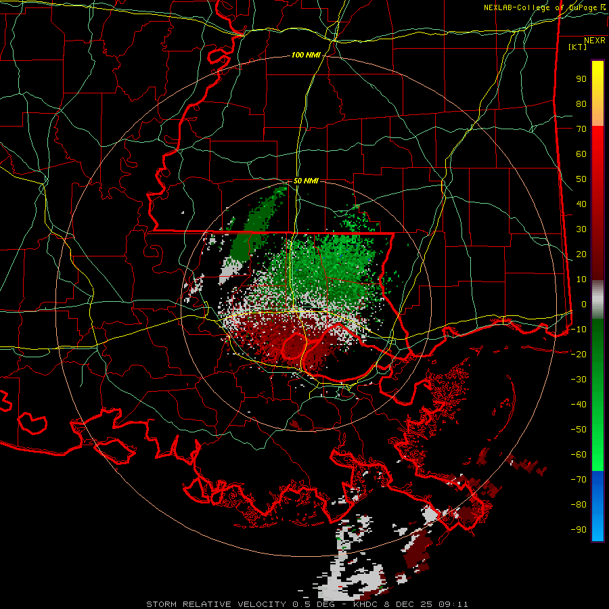Click the positive 80 knot scale label
The height and width of the screenshot is (609, 609).
click(581, 104)
